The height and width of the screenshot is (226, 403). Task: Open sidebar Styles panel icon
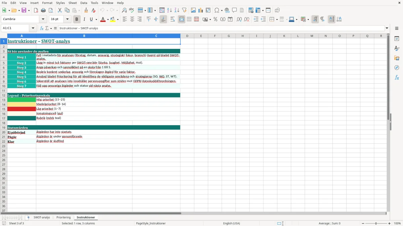397,49
